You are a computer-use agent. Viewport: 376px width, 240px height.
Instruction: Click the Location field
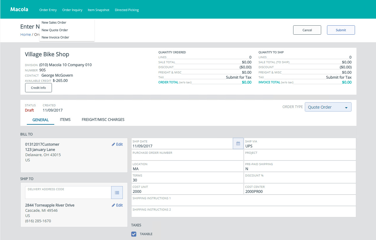(187, 166)
